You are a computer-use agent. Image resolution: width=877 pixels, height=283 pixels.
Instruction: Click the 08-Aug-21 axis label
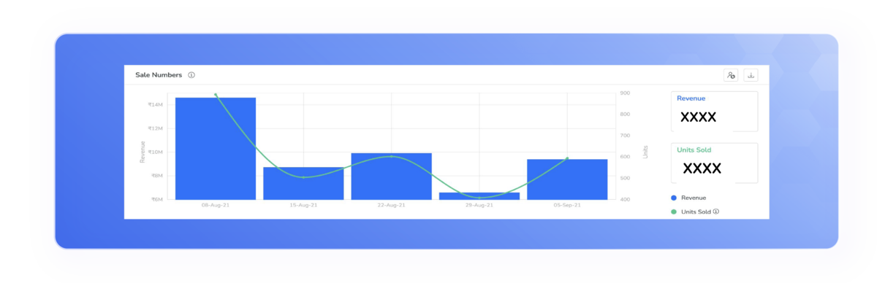point(216,205)
